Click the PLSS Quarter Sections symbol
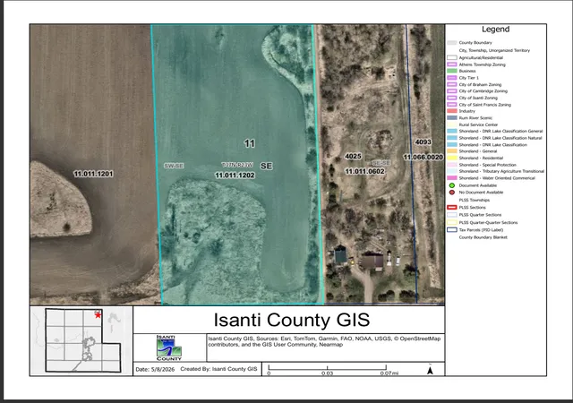Viewport: 573px width, 403px height. (x=452, y=215)
